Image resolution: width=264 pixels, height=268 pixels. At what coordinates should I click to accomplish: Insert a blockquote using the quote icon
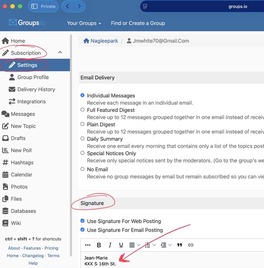[179, 245]
